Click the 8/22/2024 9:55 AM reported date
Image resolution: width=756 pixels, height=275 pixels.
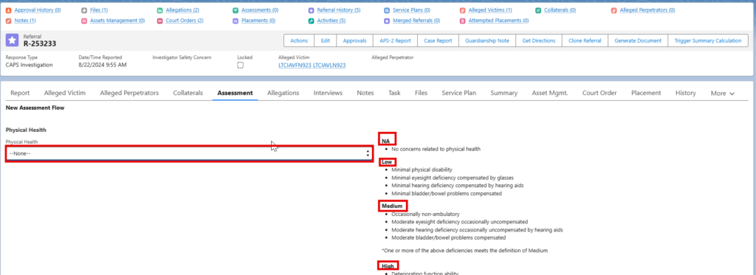tap(103, 65)
